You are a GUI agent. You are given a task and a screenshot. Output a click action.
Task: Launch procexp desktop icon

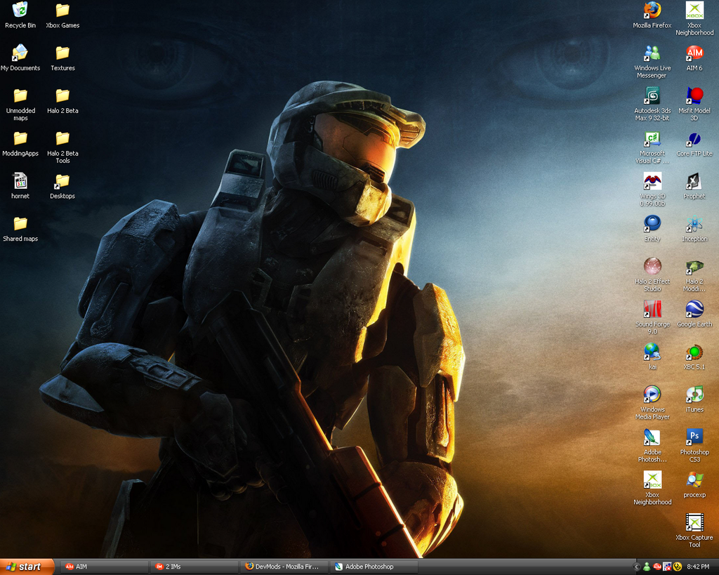pyautogui.click(x=694, y=484)
